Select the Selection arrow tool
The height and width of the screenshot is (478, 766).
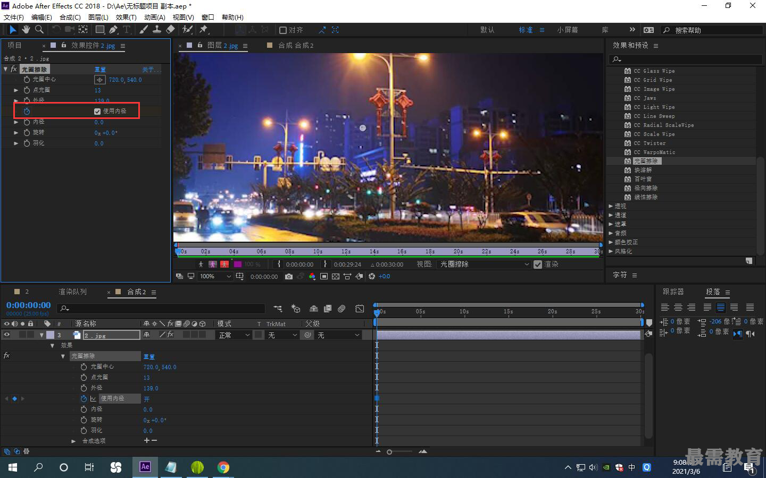[x=13, y=30]
